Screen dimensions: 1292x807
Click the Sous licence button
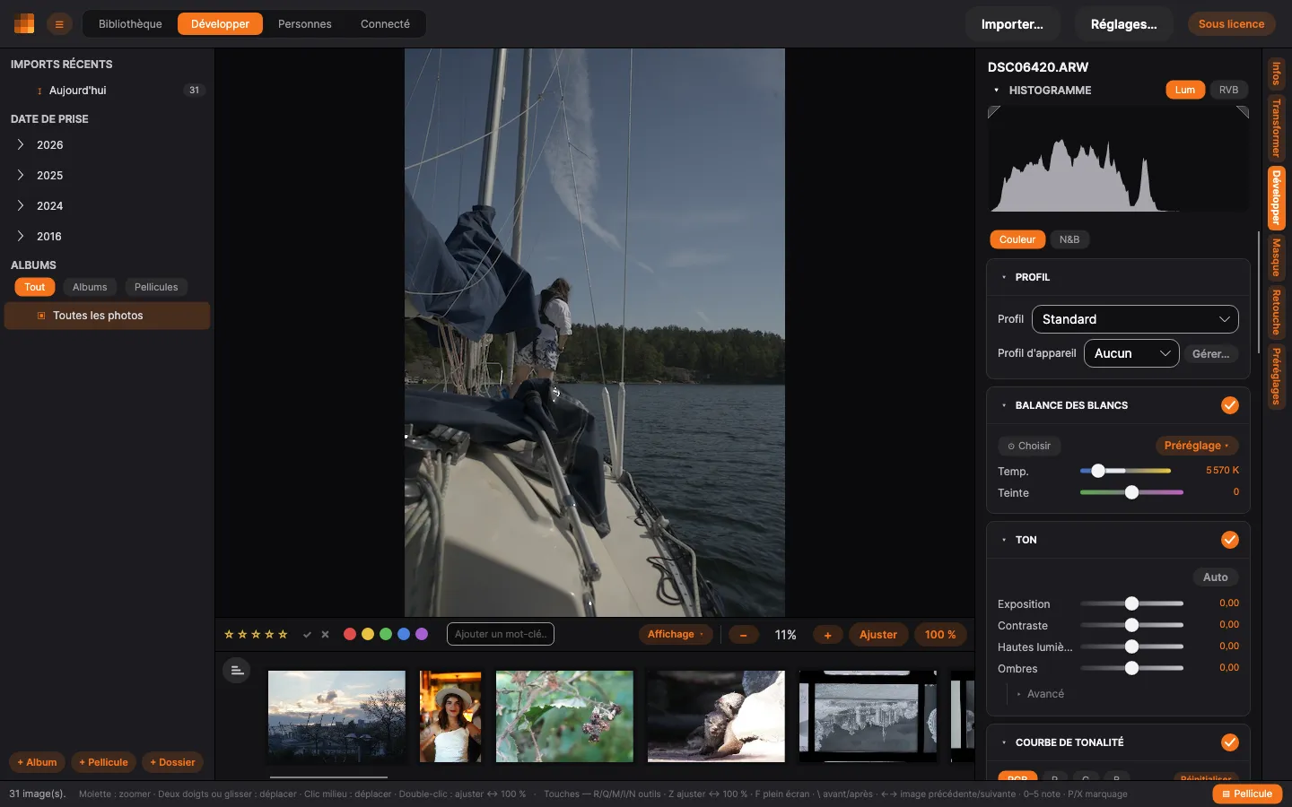(1231, 24)
